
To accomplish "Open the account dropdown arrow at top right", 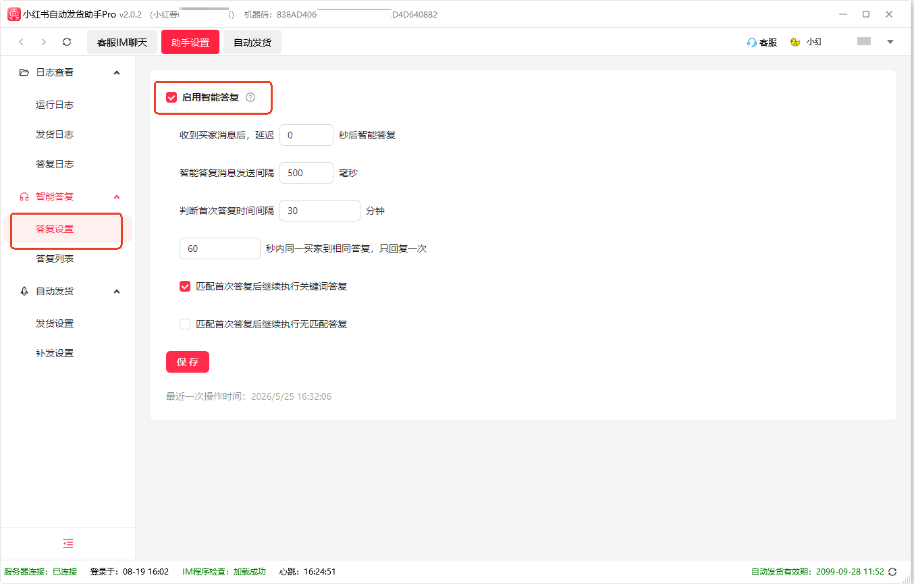I will [x=890, y=42].
